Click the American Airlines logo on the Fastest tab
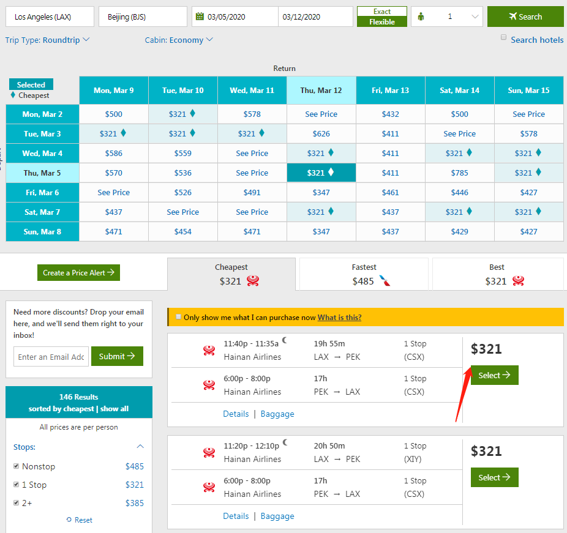The height and width of the screenshot is (533, 567). click(385, 280)
